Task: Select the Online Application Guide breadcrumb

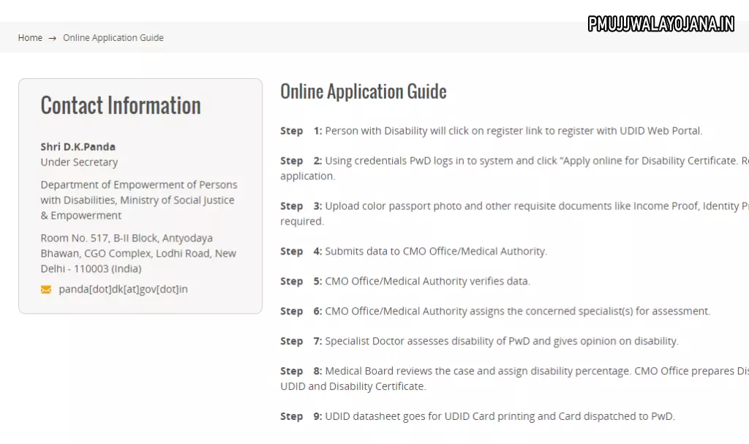Action: (113, 38)
